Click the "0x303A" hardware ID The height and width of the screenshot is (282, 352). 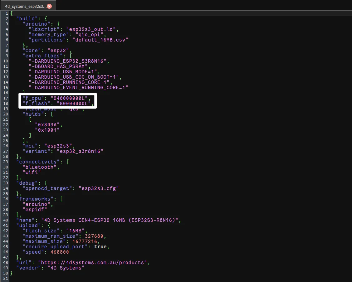pyautogui.click(x=47, y=125)
